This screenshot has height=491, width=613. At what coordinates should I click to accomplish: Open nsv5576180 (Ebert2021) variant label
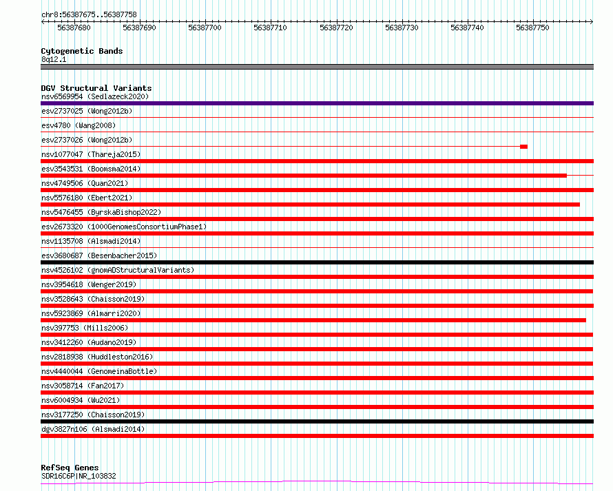tap(87, 198)
